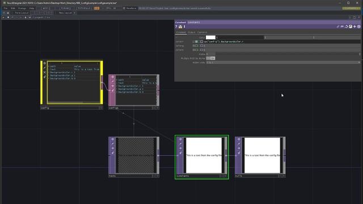Click the Forum link button
363x204 pixels.
pyautogui.click(x=65, y=8)
